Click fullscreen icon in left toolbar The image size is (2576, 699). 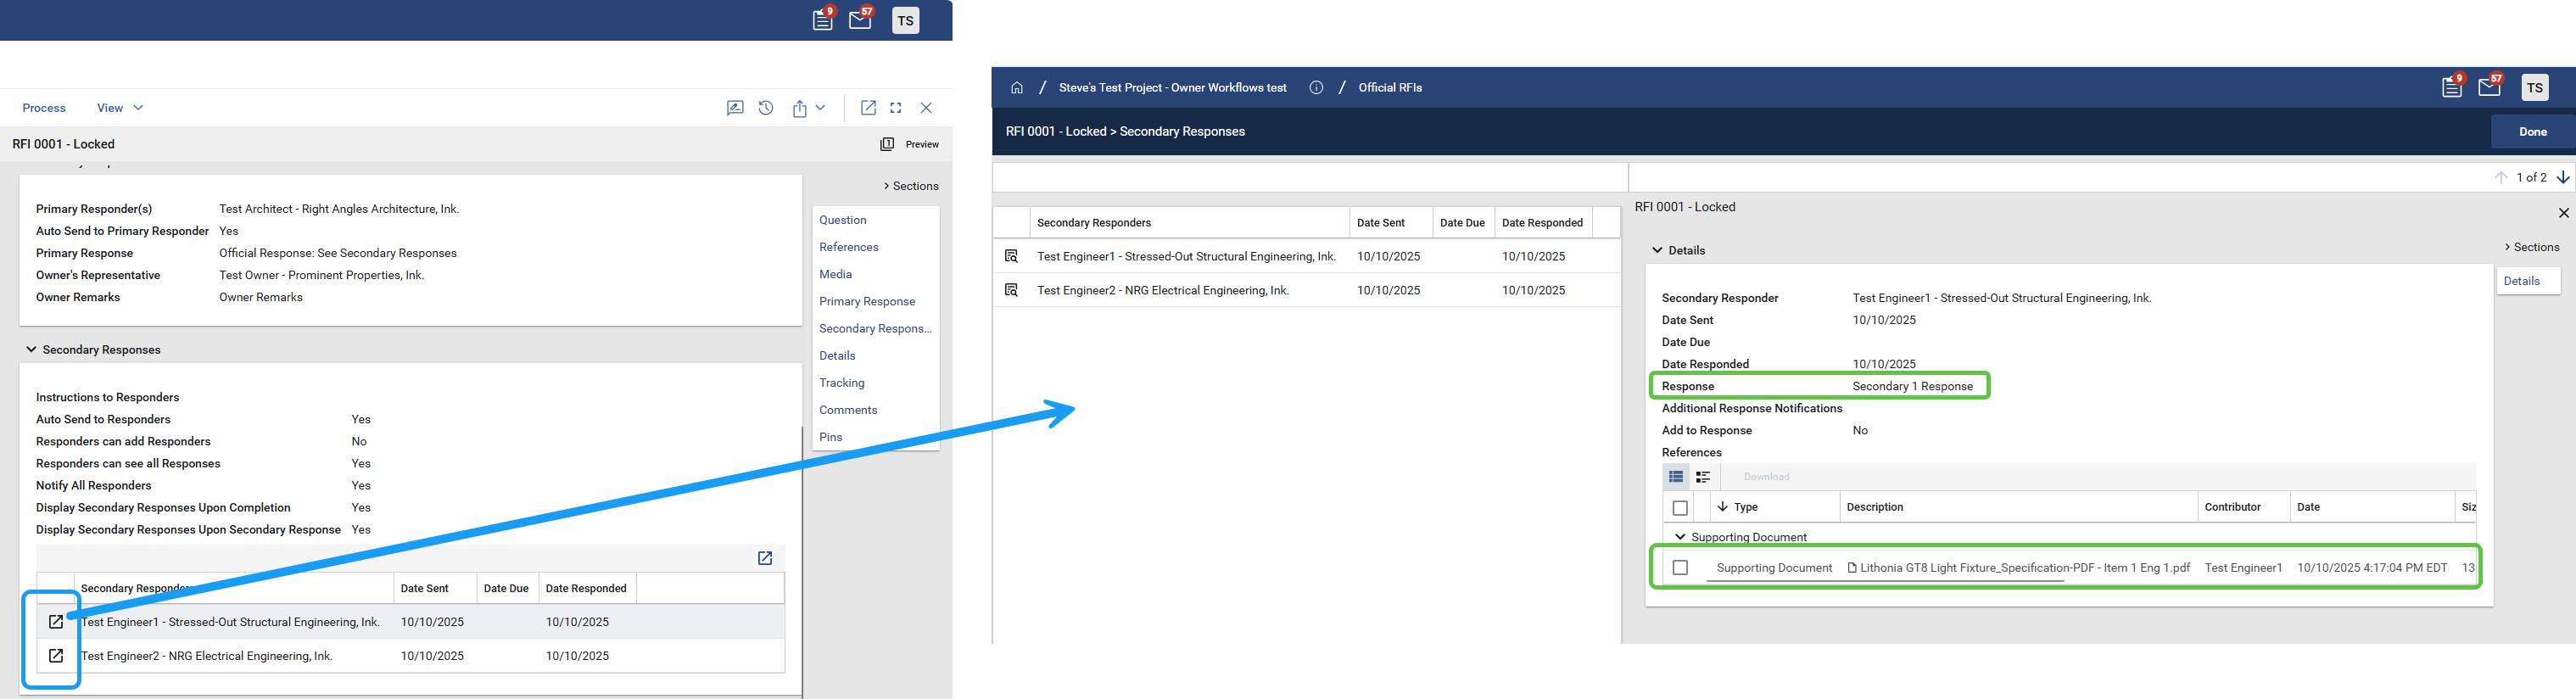pyautogui.click(x=896, y=108)
